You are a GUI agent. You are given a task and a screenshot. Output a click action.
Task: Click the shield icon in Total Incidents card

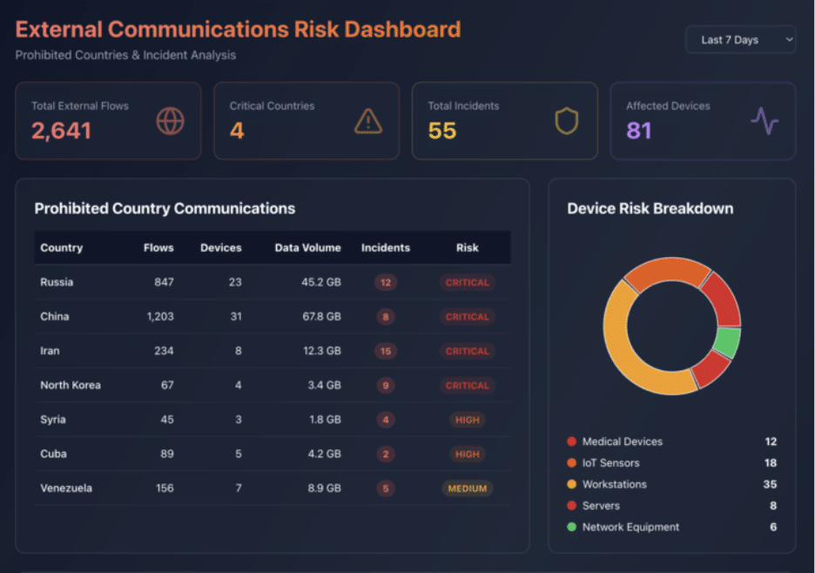click(x=567, y=121)
